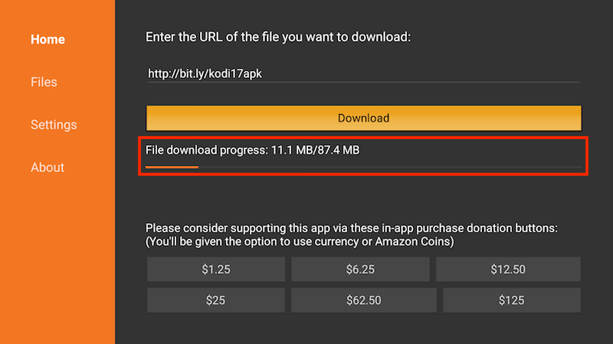Go to Settings in the sidebar
This screenshot has height=344, width=613.
(x=54, y=125)
